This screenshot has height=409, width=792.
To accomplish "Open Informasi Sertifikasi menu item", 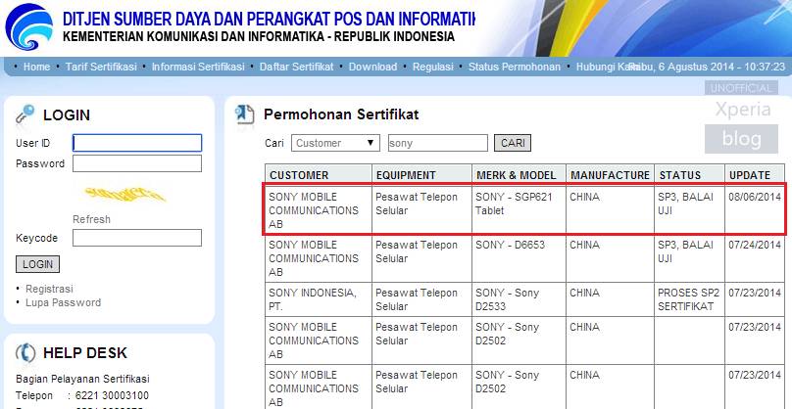I will (198, 67).
